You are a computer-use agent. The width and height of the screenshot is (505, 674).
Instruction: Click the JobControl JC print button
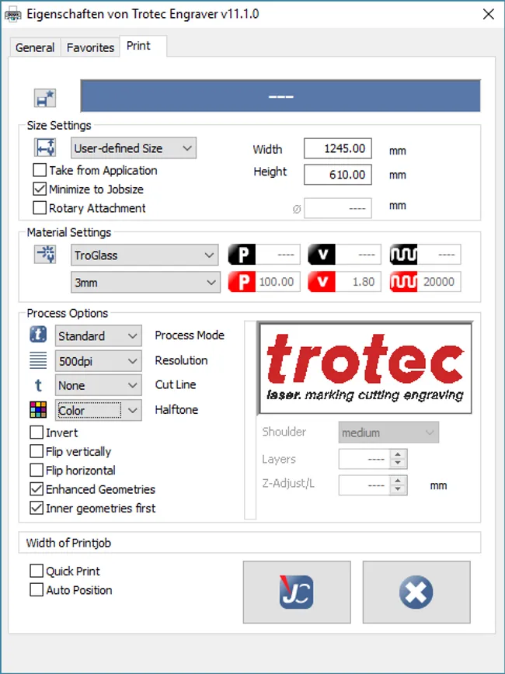[297, 592]
